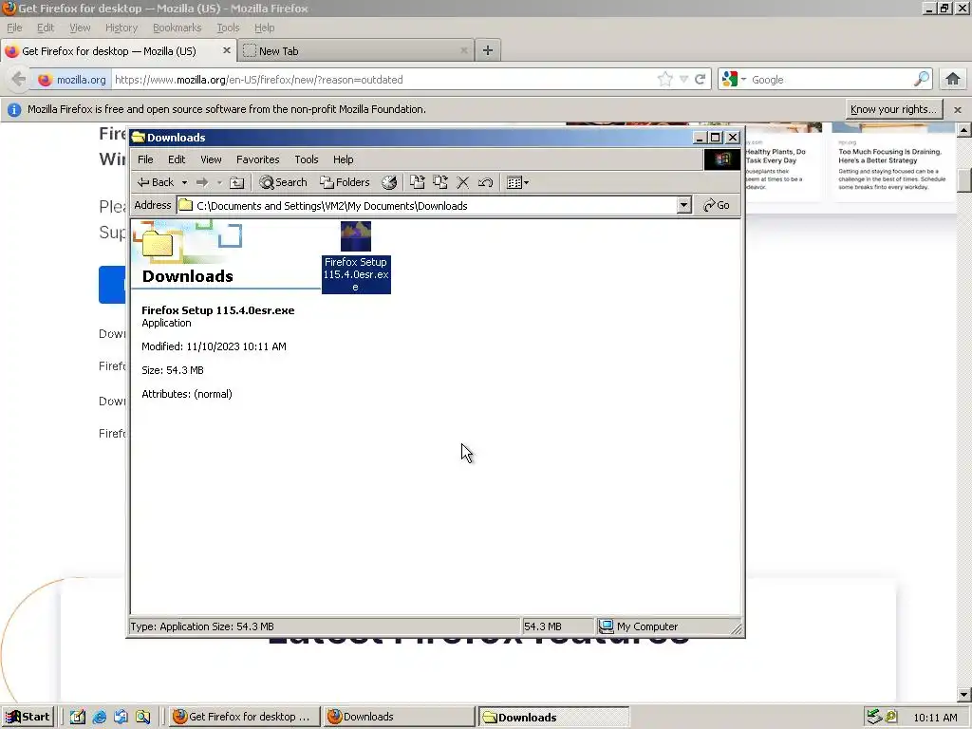Open the Explorer Help menu
Viewport: 972px width, 729px height.
click(x=343, y=159)
